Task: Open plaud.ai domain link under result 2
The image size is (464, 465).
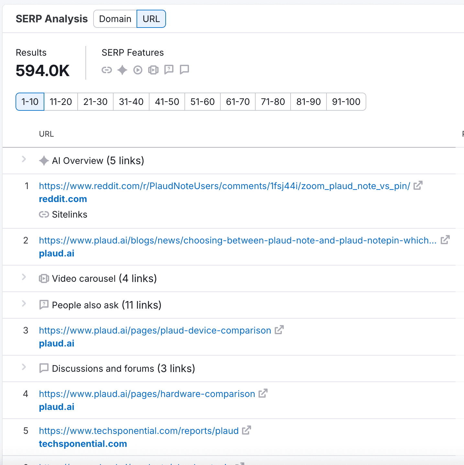Action: 57,253
